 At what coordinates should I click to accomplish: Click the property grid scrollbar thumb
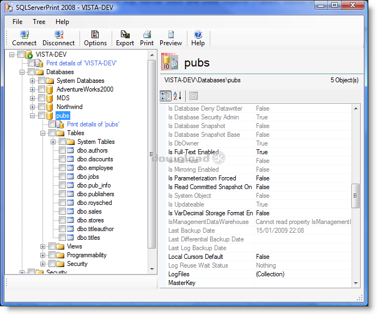(355, 196)
